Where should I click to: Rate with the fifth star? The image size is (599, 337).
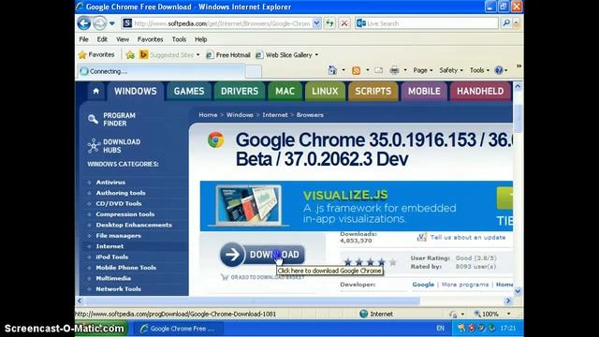[393, 262]
